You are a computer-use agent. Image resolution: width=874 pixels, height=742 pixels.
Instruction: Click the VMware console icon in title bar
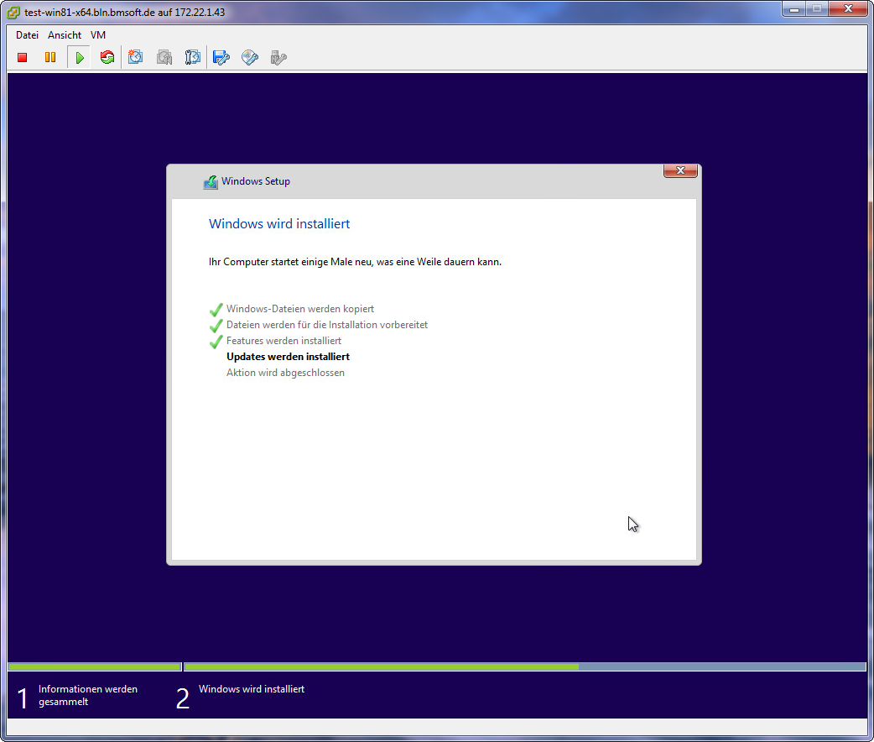[x=13, y=13]
